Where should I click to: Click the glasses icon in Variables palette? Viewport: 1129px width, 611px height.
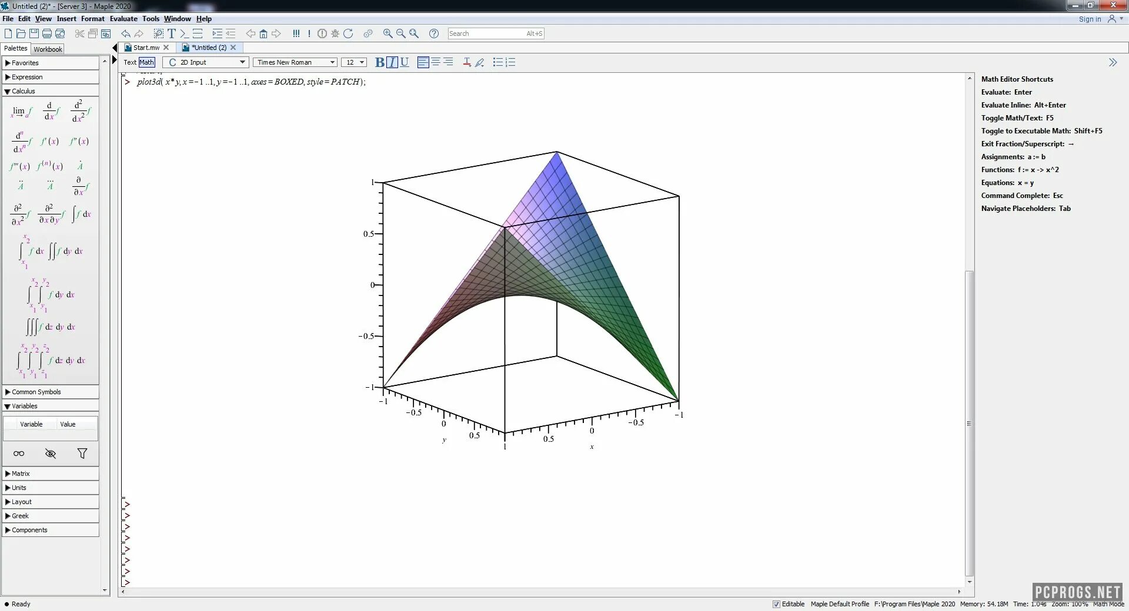click(x=19, y=454)
